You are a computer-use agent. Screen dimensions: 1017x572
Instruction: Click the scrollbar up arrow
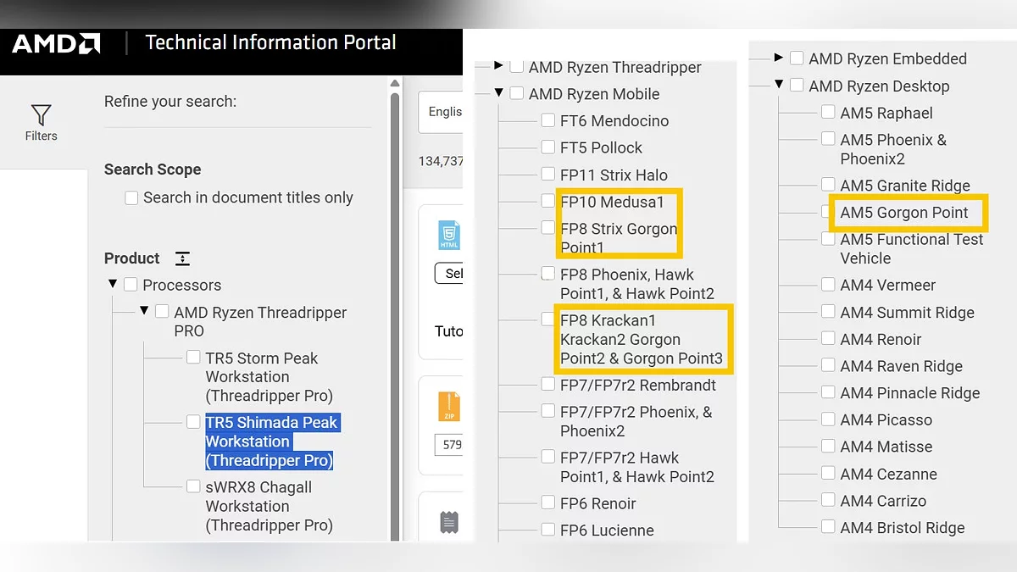point(394,83)
